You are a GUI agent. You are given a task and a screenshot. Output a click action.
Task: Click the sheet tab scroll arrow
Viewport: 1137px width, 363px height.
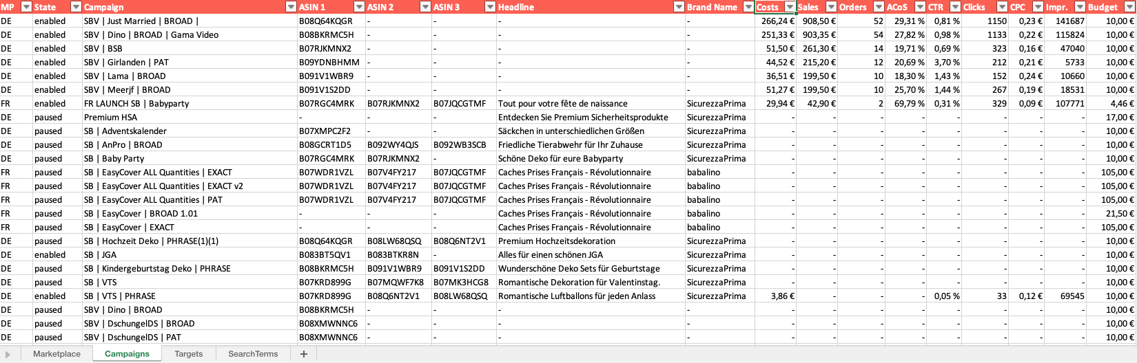[8, 354]
